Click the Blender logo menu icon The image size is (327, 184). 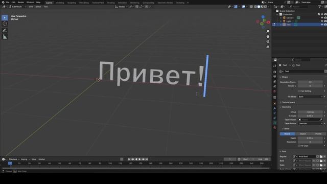(3, 2)
